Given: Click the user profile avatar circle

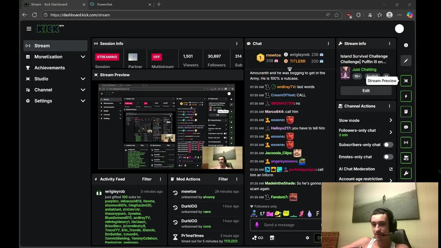Looking at the screenshot, I should [x=399, y=29].
